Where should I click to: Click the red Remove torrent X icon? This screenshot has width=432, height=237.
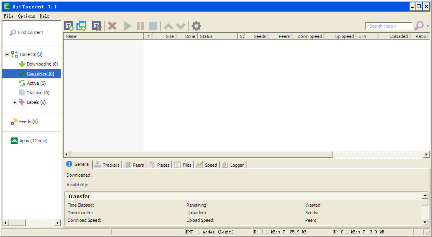112,26
